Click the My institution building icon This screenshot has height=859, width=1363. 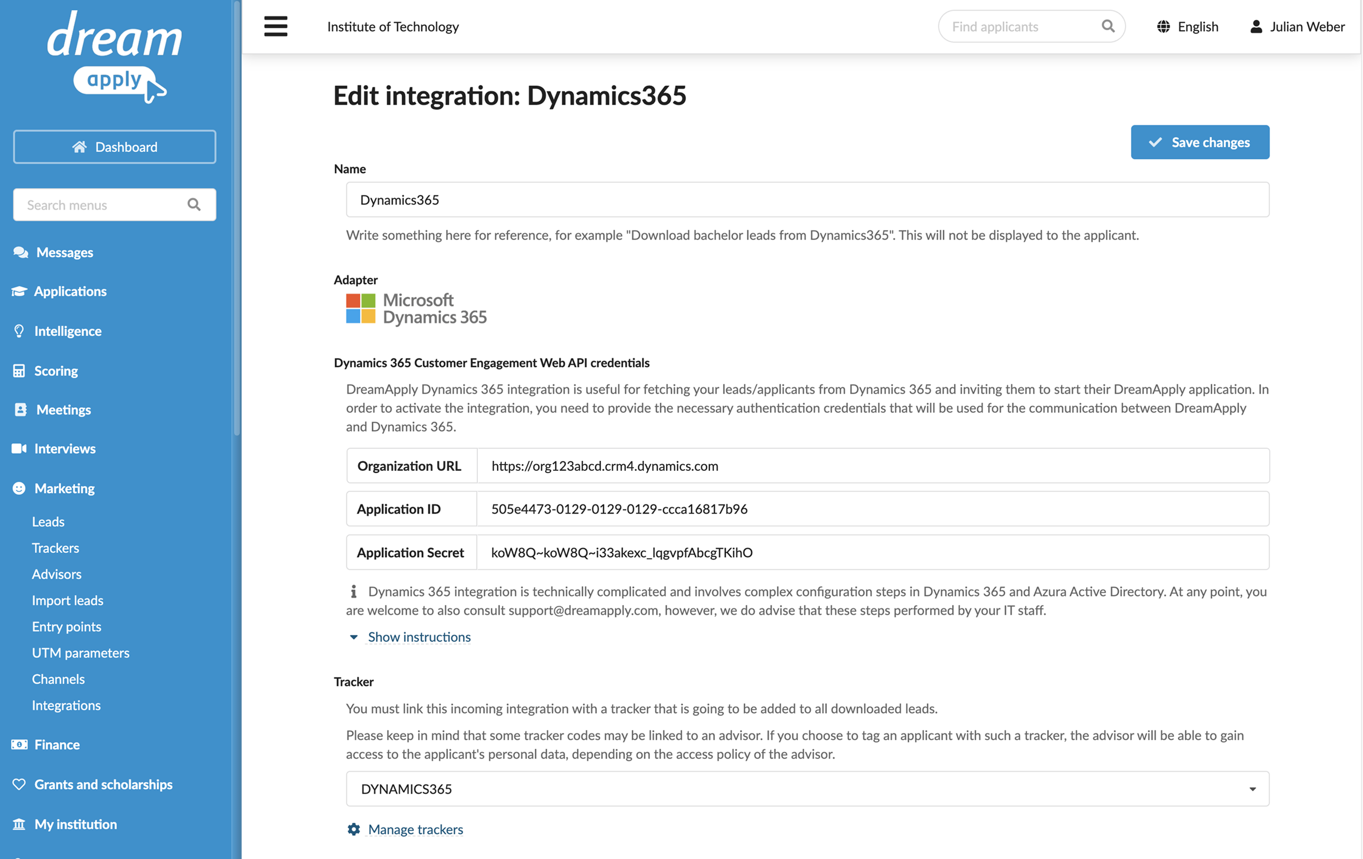(19, 824)
